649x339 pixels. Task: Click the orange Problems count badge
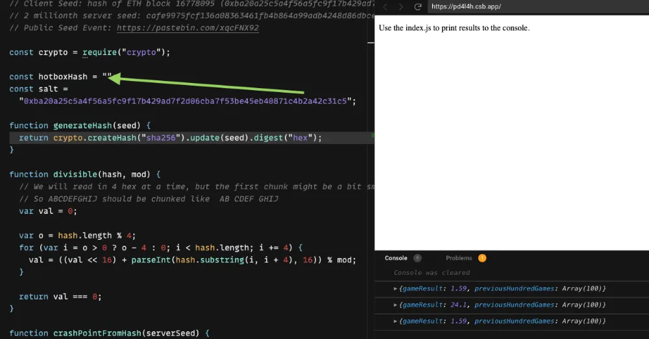[x=482, y=258]
